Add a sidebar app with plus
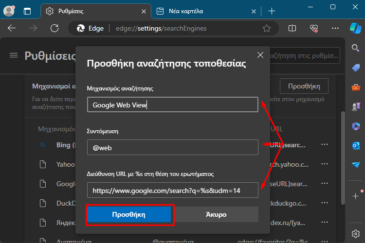This screenshot has height=243, width=365. point(355,196)
